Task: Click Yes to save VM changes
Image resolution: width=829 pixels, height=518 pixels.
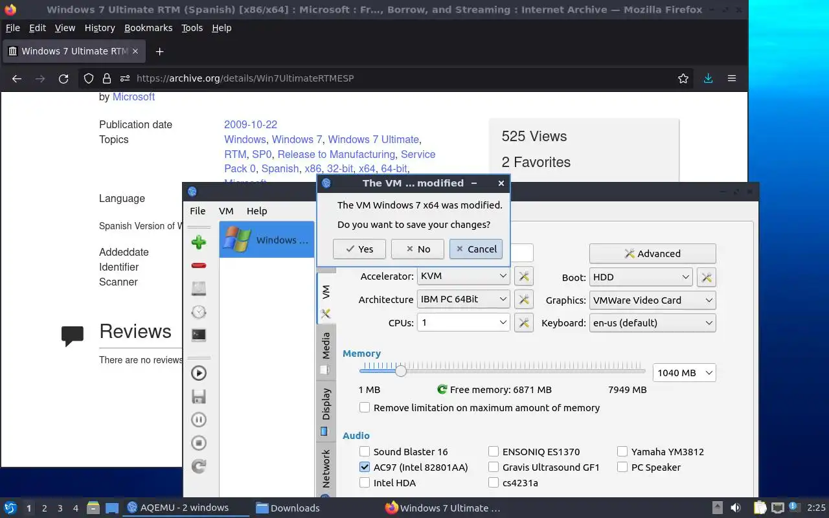Action: click(359, 249)
